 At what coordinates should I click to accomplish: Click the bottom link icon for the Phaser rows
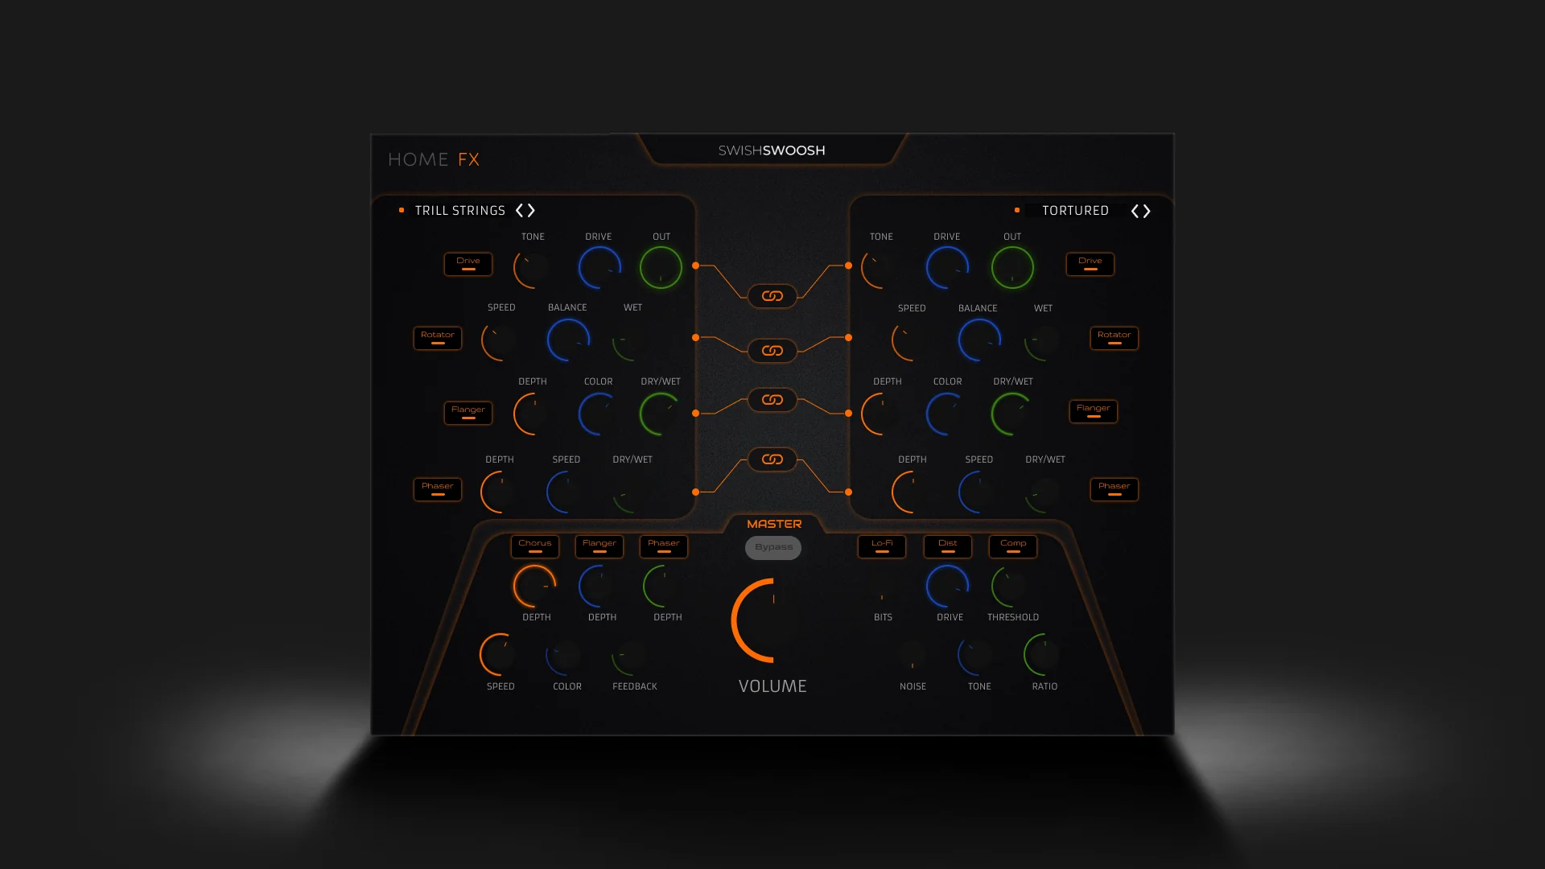tap(772, 459)
